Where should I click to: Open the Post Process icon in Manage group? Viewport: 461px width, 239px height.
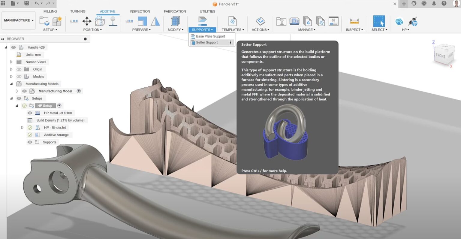(308, 22)
